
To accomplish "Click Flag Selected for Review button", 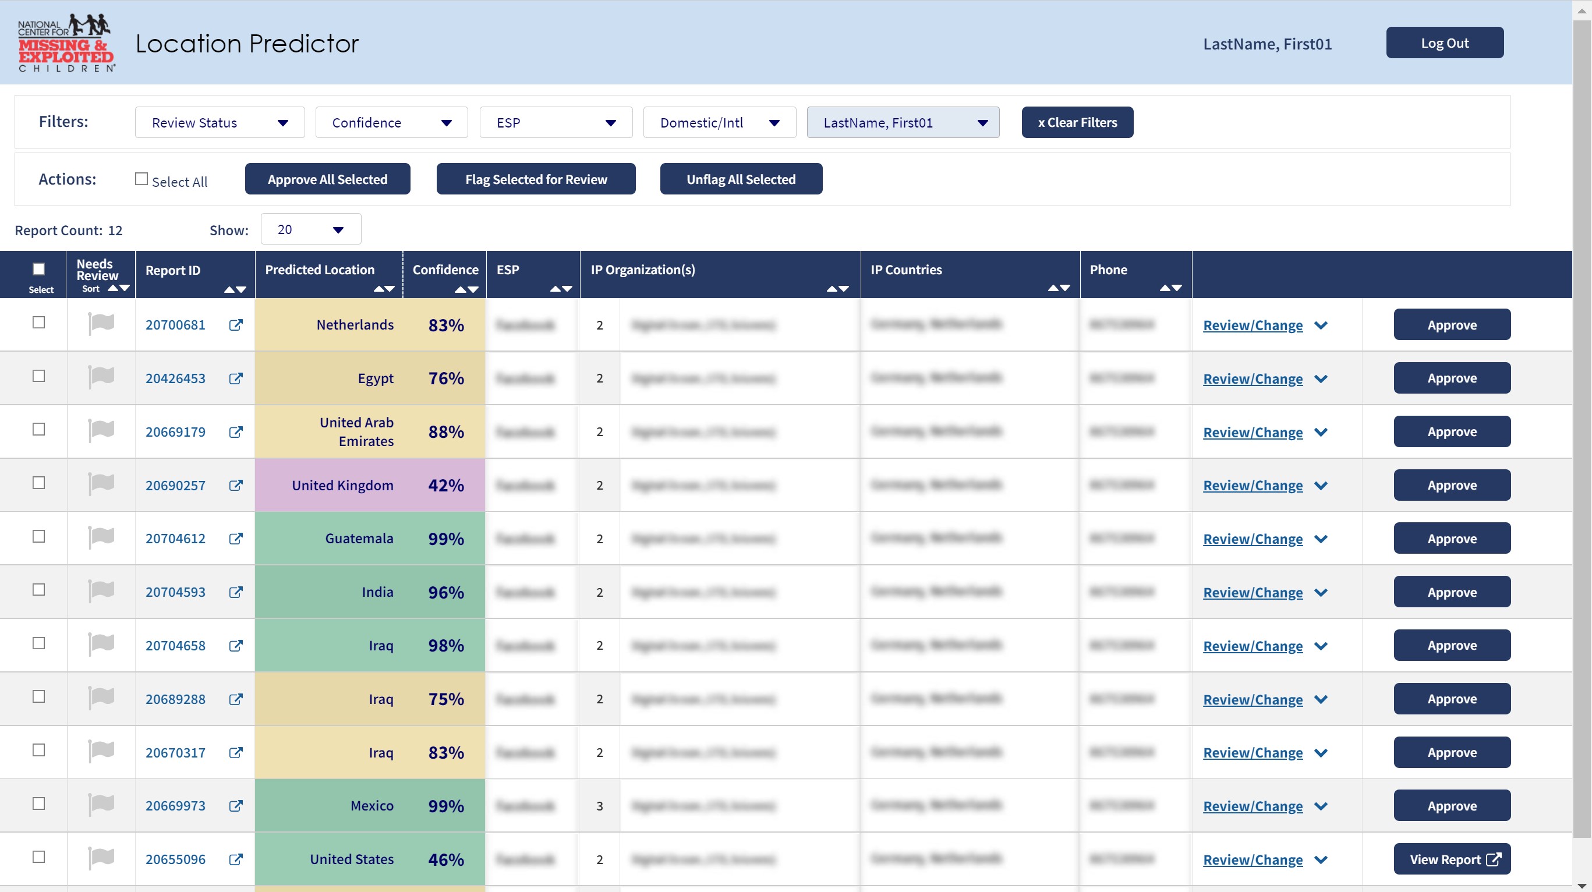I will coord(536,179).
